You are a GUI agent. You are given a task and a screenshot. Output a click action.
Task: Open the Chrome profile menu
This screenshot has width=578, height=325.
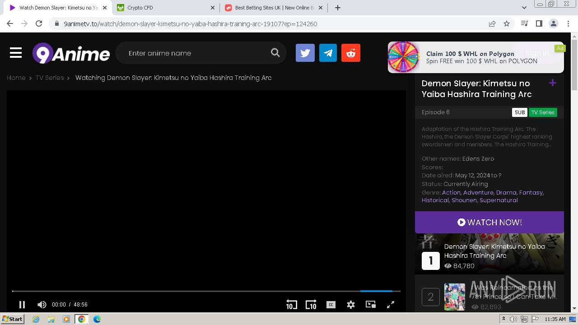coord(553,23)
